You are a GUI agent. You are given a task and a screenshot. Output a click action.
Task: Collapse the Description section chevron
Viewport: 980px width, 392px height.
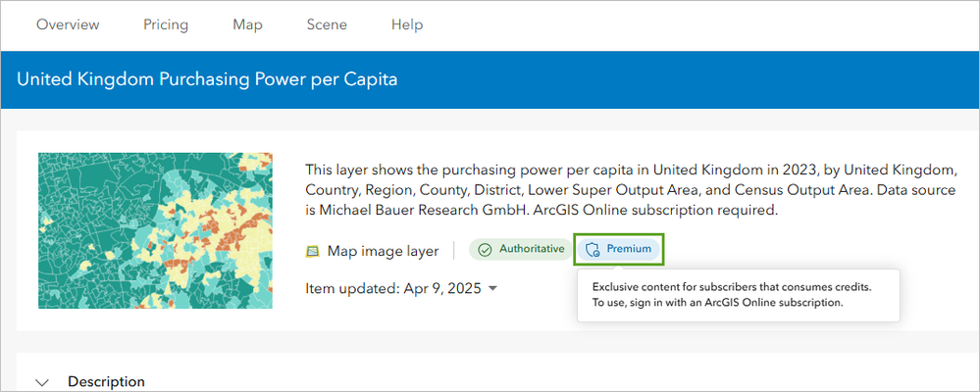tap(42, 382)
